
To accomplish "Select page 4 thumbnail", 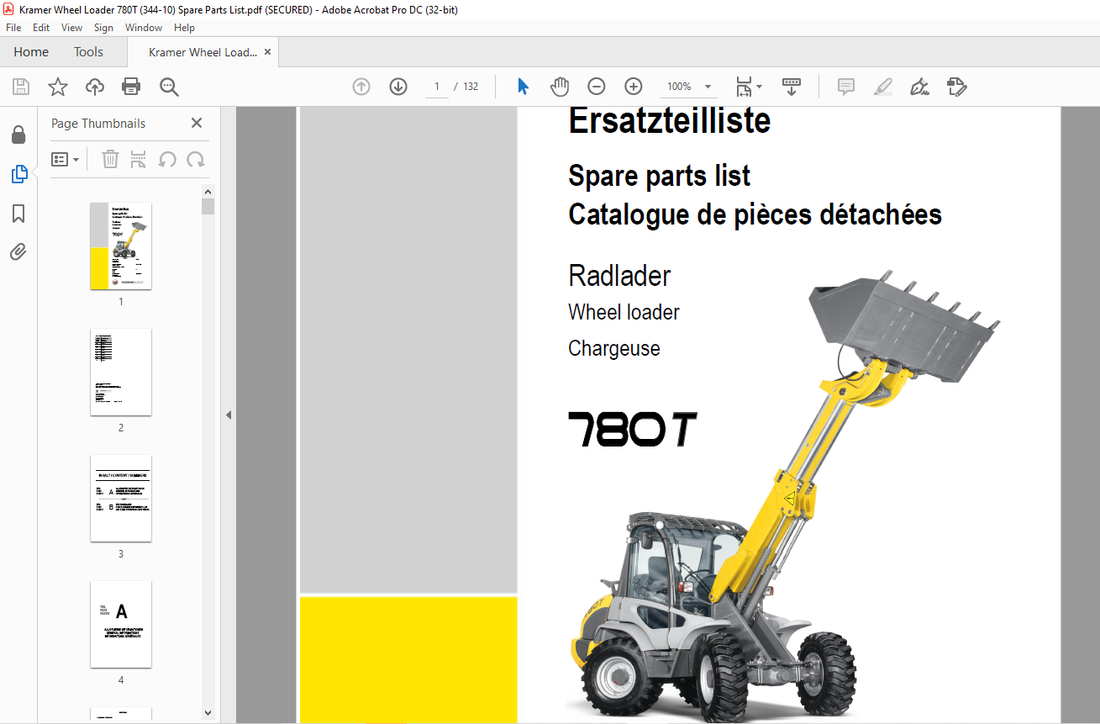I will point(121,625).
